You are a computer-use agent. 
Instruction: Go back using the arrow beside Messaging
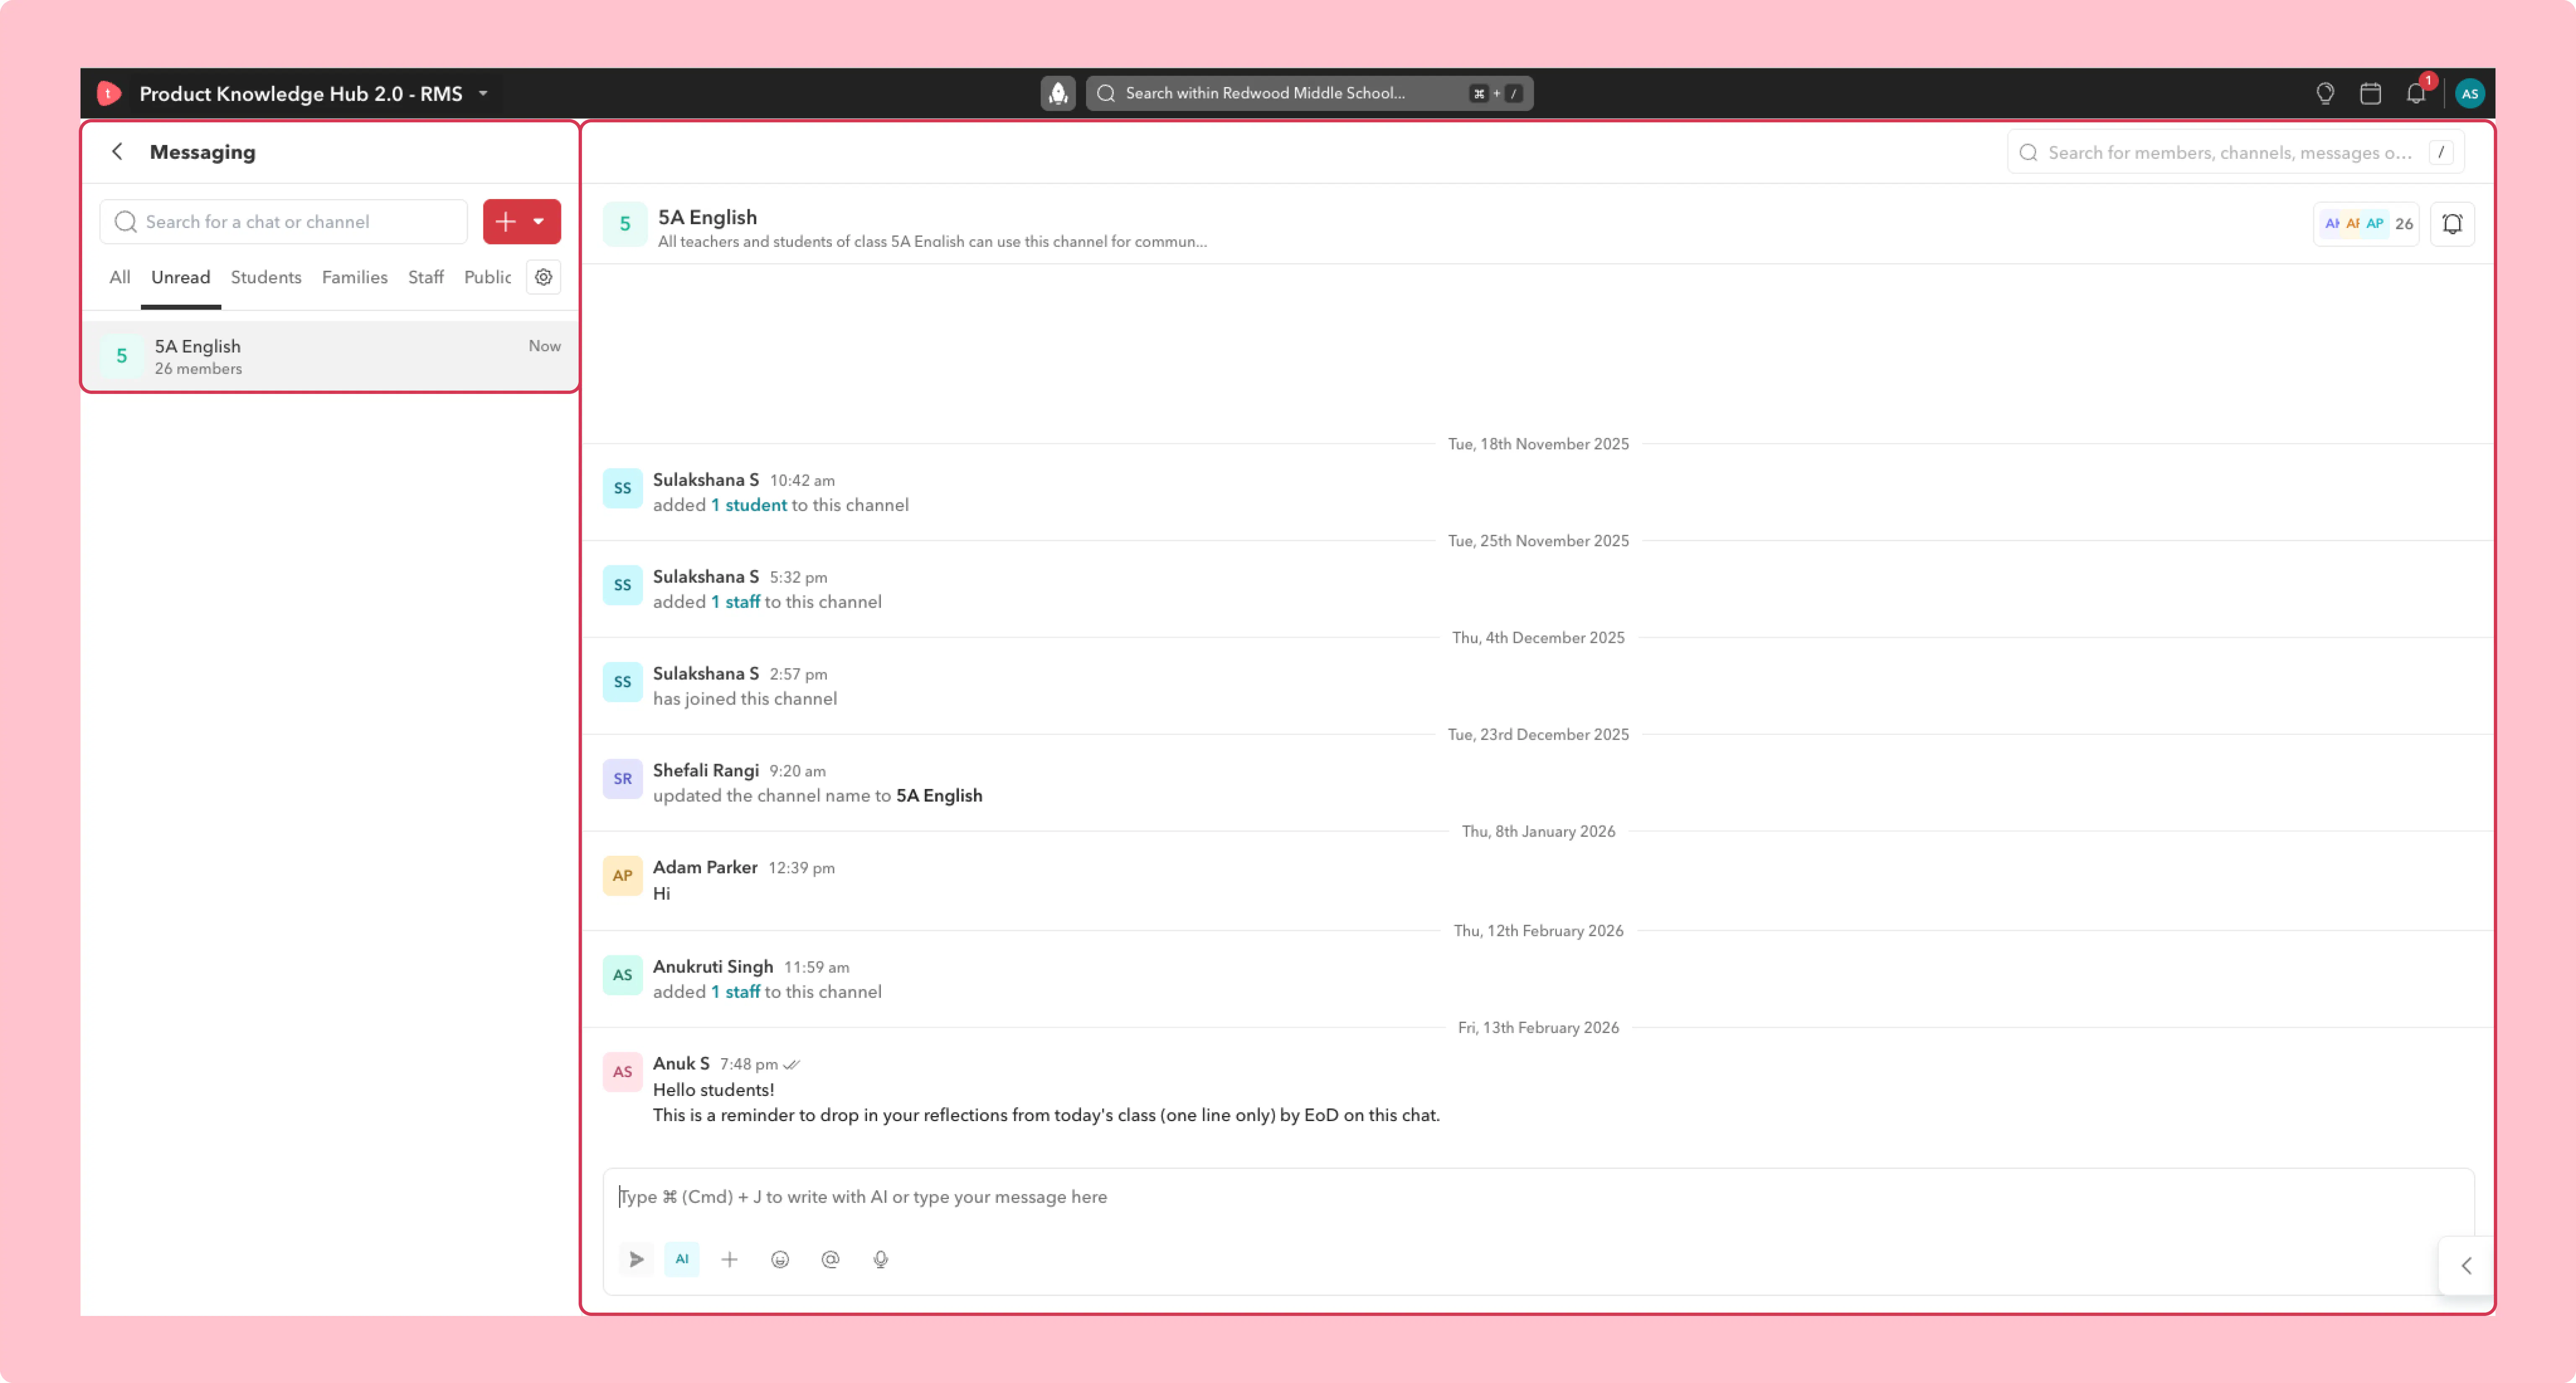pos(118,151)
